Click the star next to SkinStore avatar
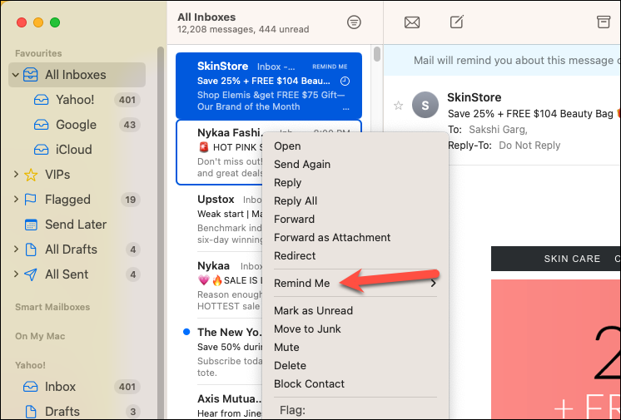The width and height of the screenshot is (621, 420). pyautogui.click(x=398, y=106)
